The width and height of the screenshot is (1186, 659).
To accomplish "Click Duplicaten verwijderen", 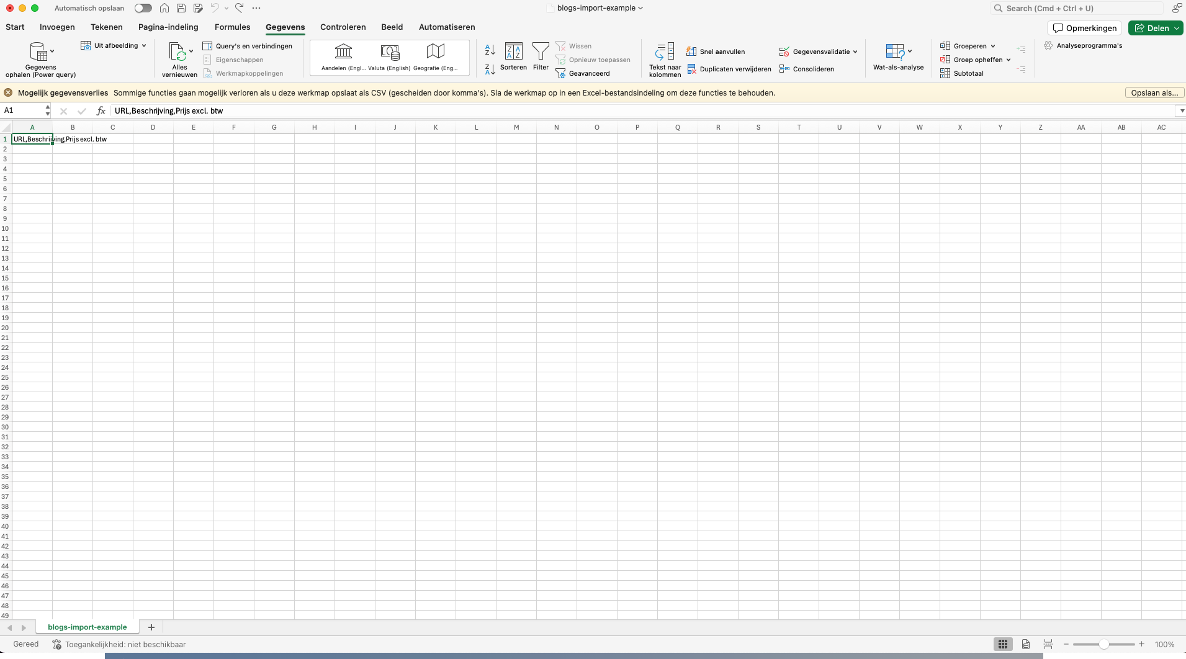I will point(729,69).
